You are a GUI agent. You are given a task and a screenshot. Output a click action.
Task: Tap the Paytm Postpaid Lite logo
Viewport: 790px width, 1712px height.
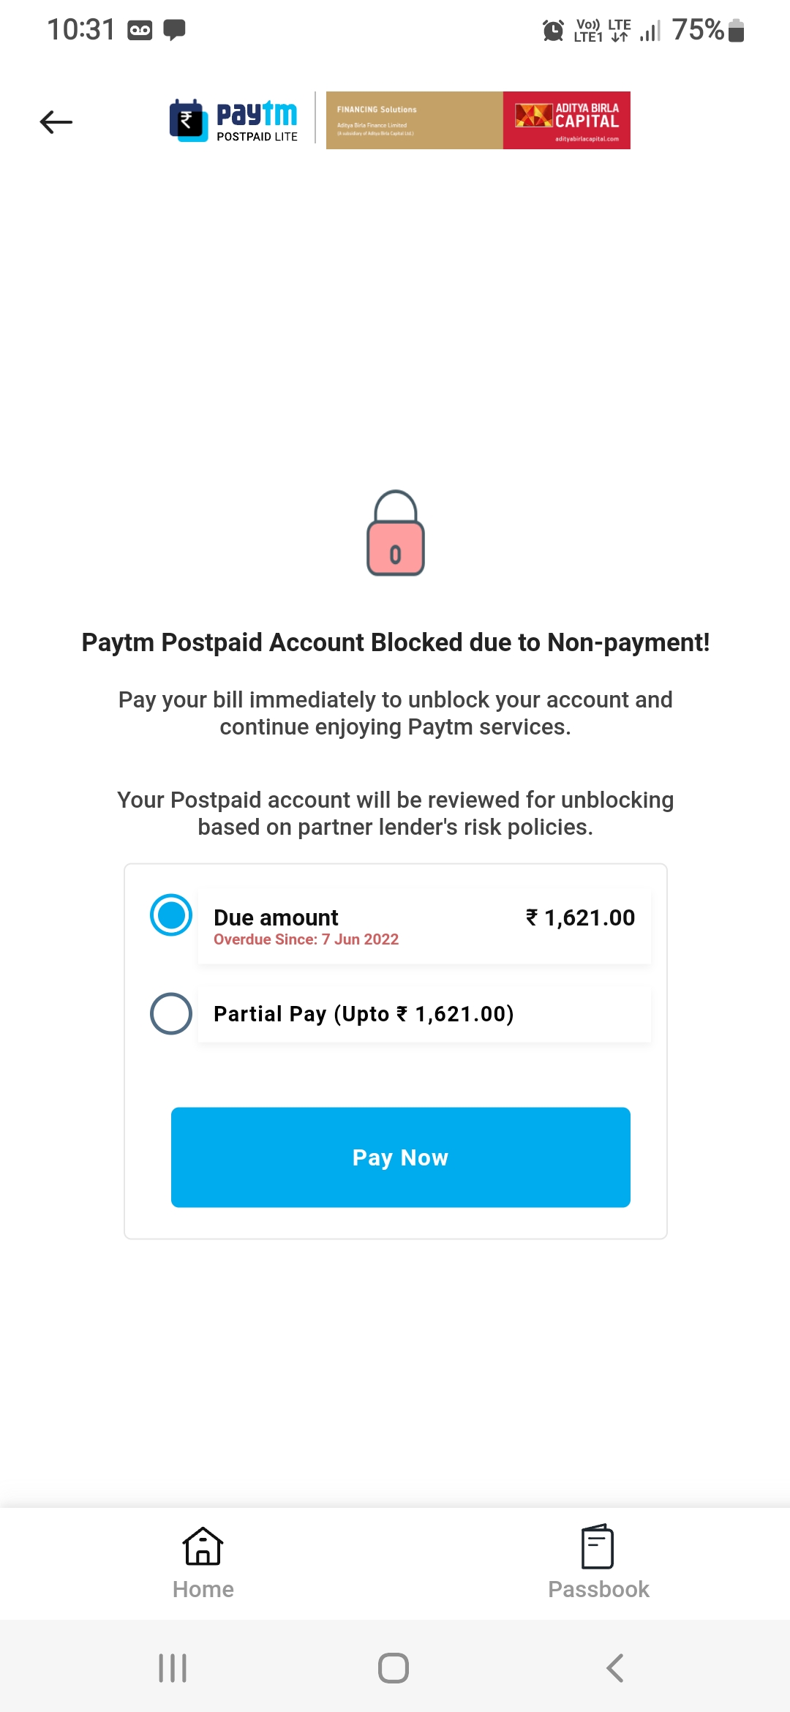(234, 121)
